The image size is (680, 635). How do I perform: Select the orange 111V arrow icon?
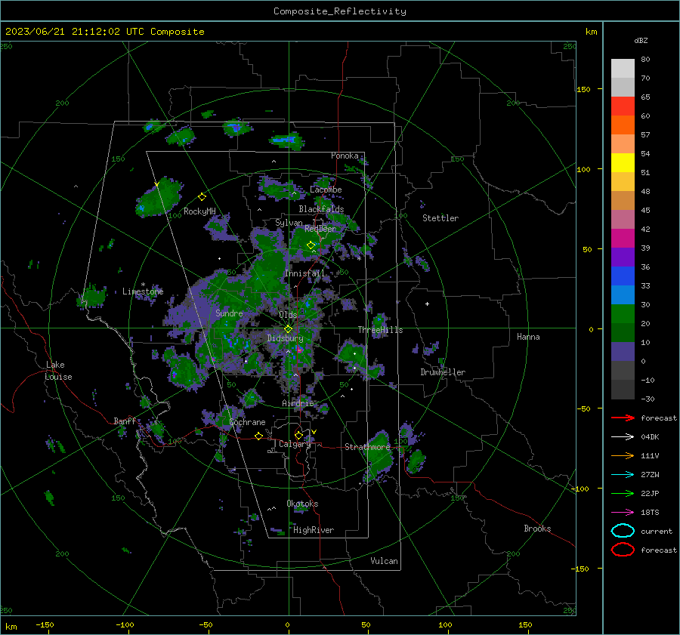click(x=623, y=455)
